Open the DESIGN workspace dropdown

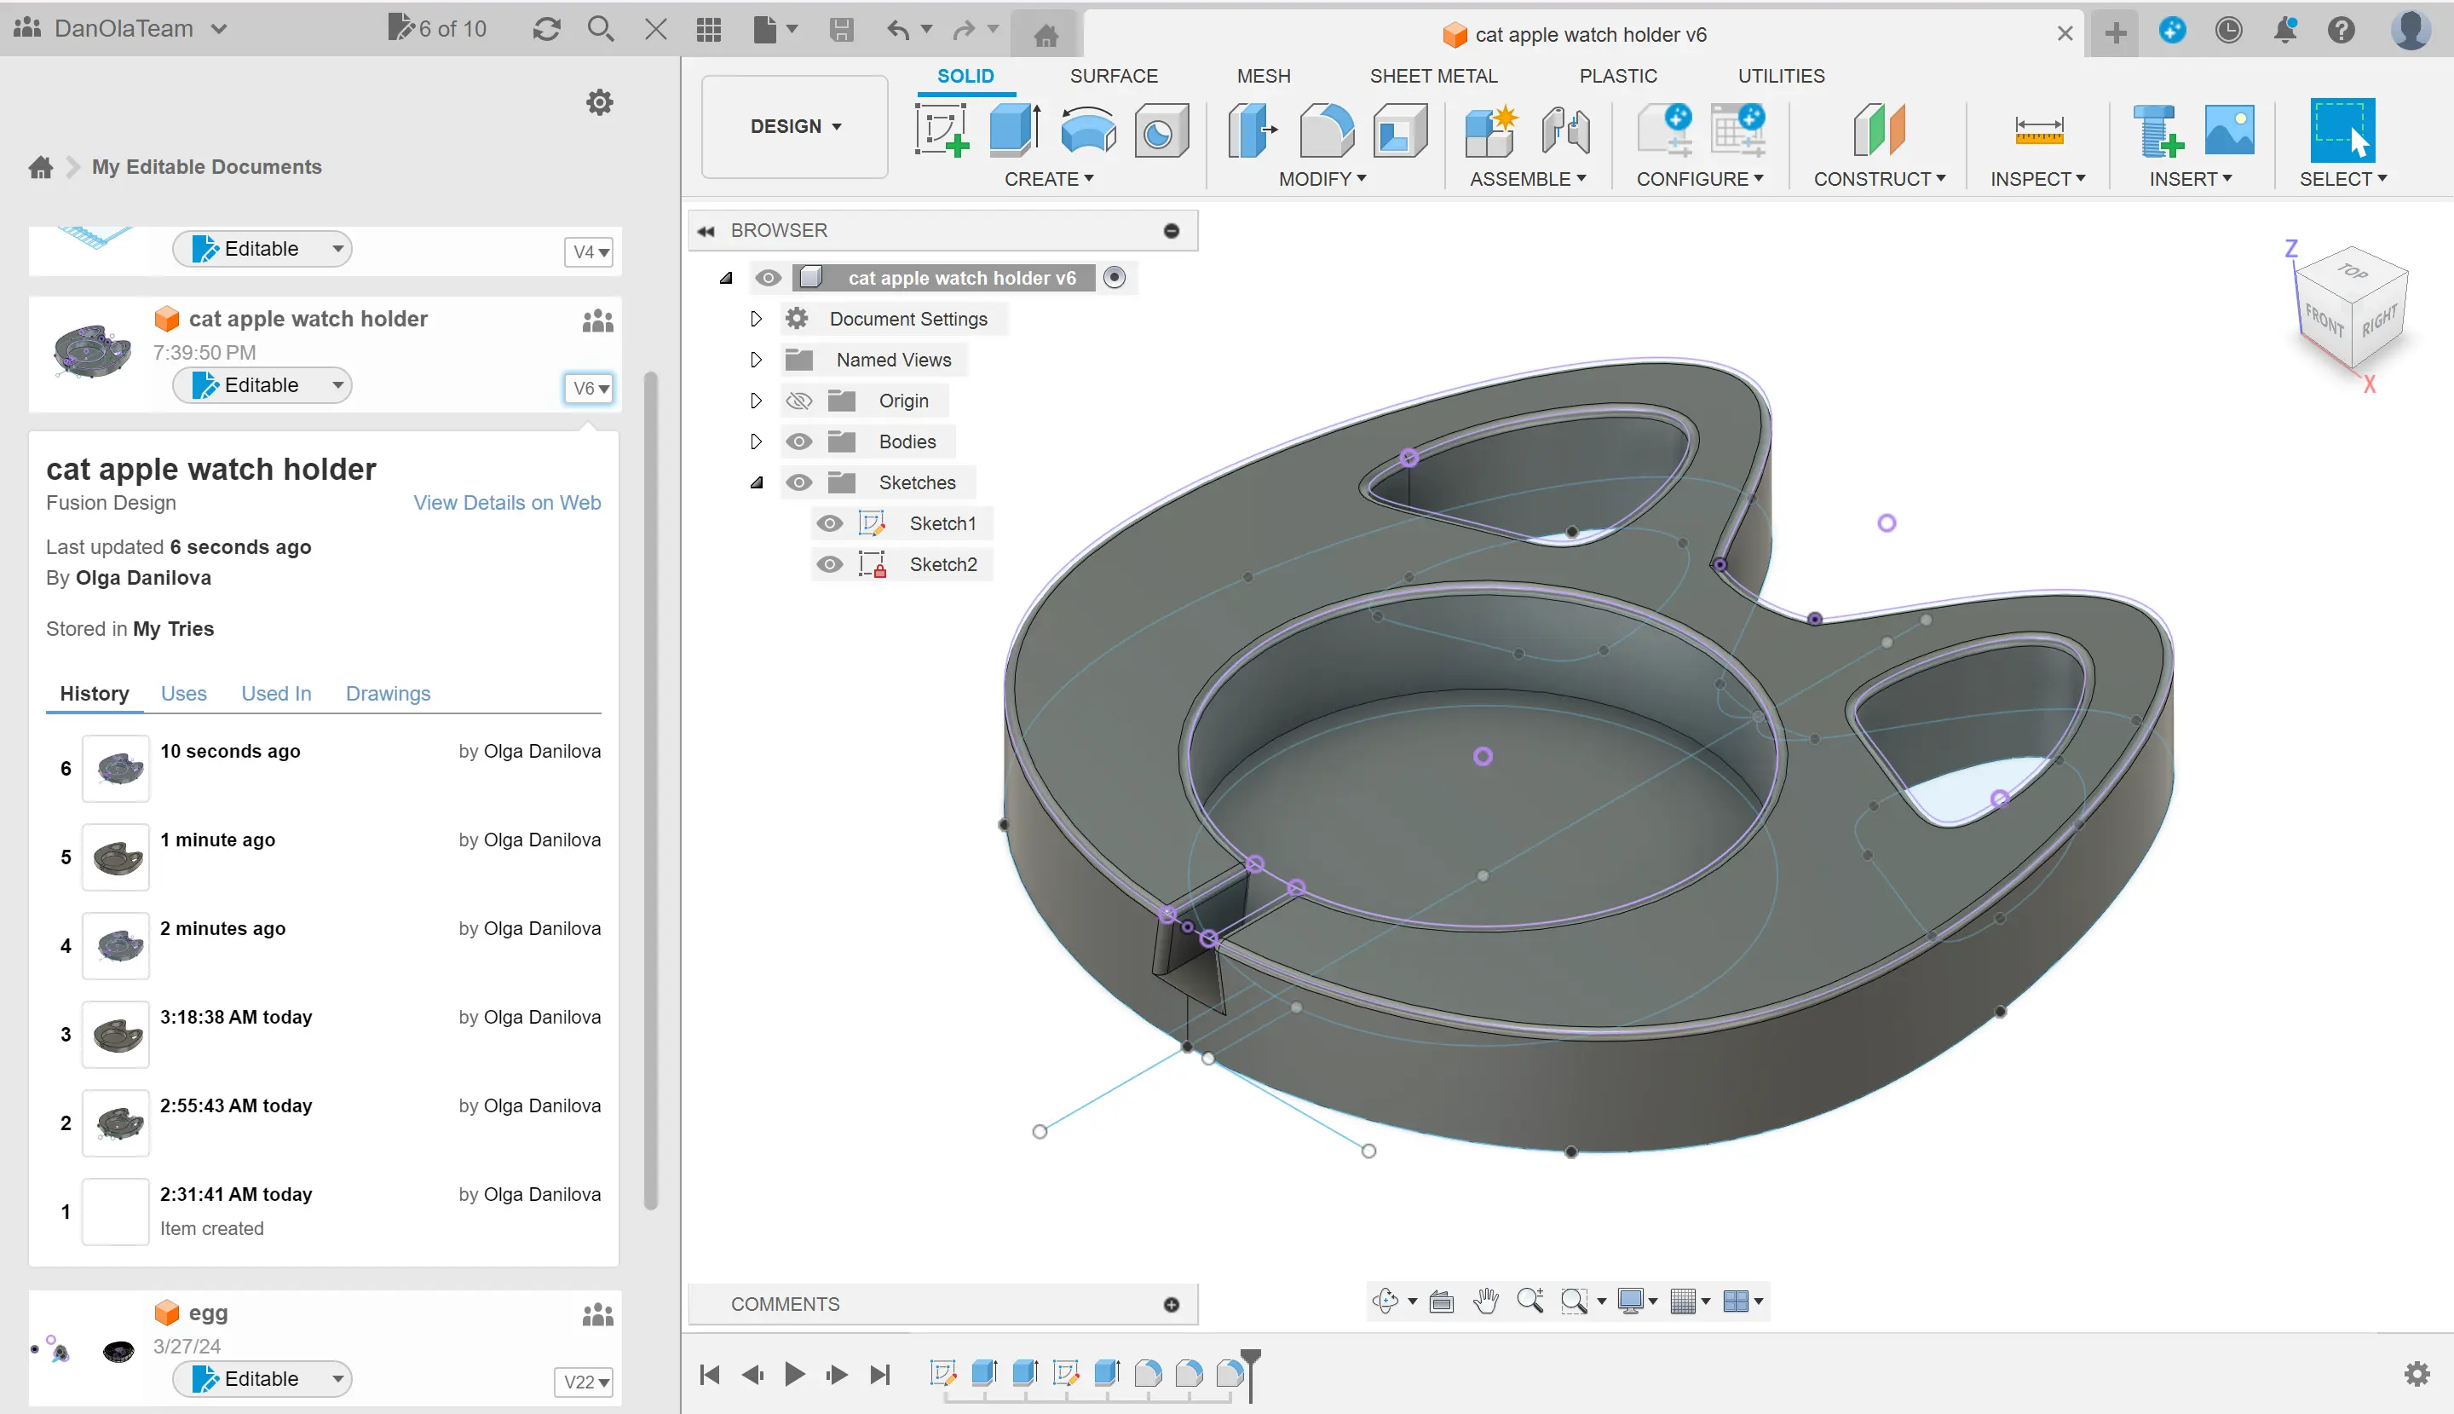pos(794,127)
